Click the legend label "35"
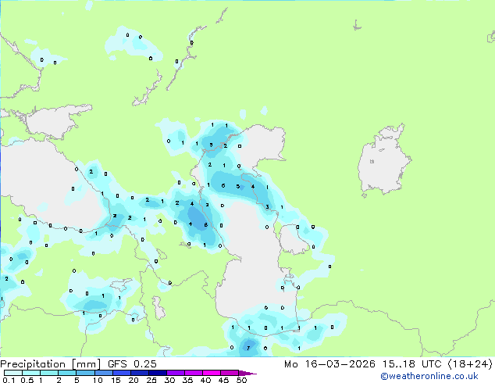 [187, 380]
